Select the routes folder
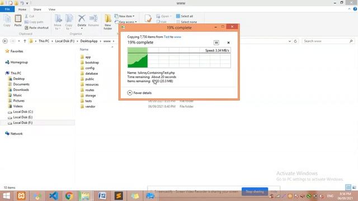 click(87, 90)
